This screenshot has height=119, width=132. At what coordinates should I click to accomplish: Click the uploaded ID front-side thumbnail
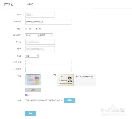pyautogui.click(x=33, y=80)
